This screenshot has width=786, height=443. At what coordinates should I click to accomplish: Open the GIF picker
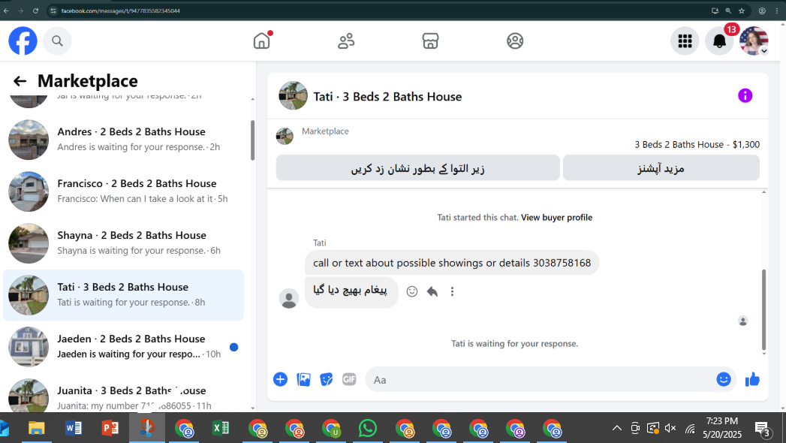[349, 379]
